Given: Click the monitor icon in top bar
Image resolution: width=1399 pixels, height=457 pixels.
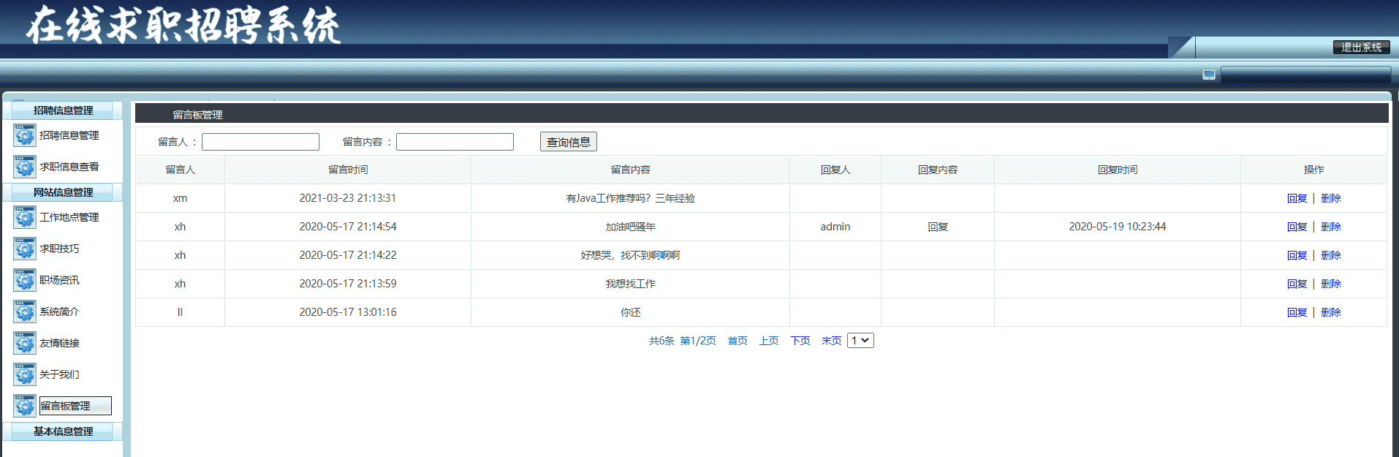Looking at the screenshot, I should [1209, 75].
